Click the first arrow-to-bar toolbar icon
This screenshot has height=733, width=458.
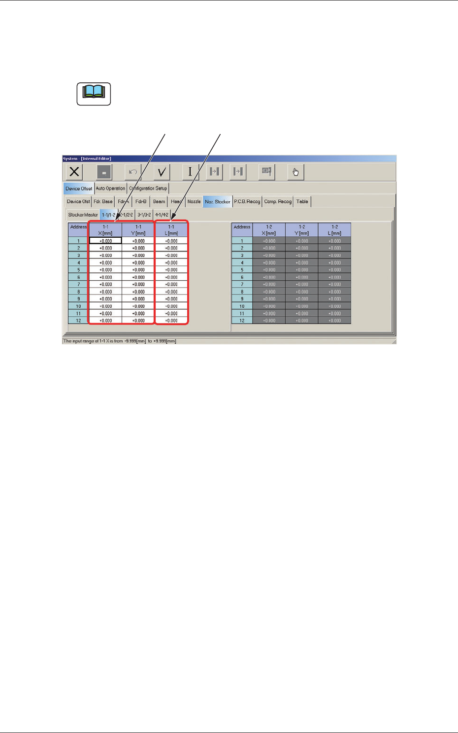(214, 172)
